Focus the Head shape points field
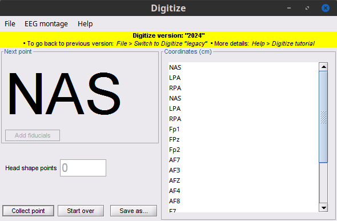 [x=83, y=168]
